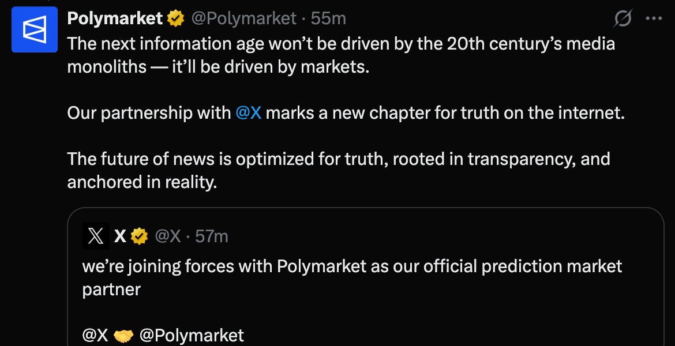The image size is (675, 346).
Task: Click the Grok explain-post icon
Action: pos(623,18)
